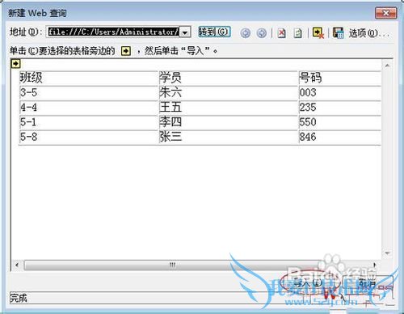Close the 新建 Web 查询 dialog
Screen dimensions: 404x314
tap(386, 13)
